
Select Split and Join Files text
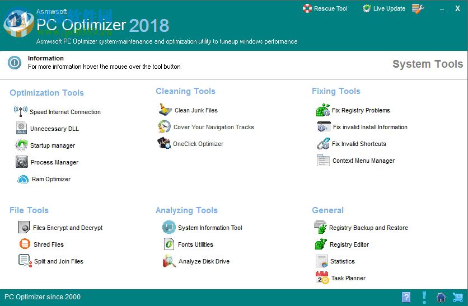pyautogui.click(x=58, y=261)
